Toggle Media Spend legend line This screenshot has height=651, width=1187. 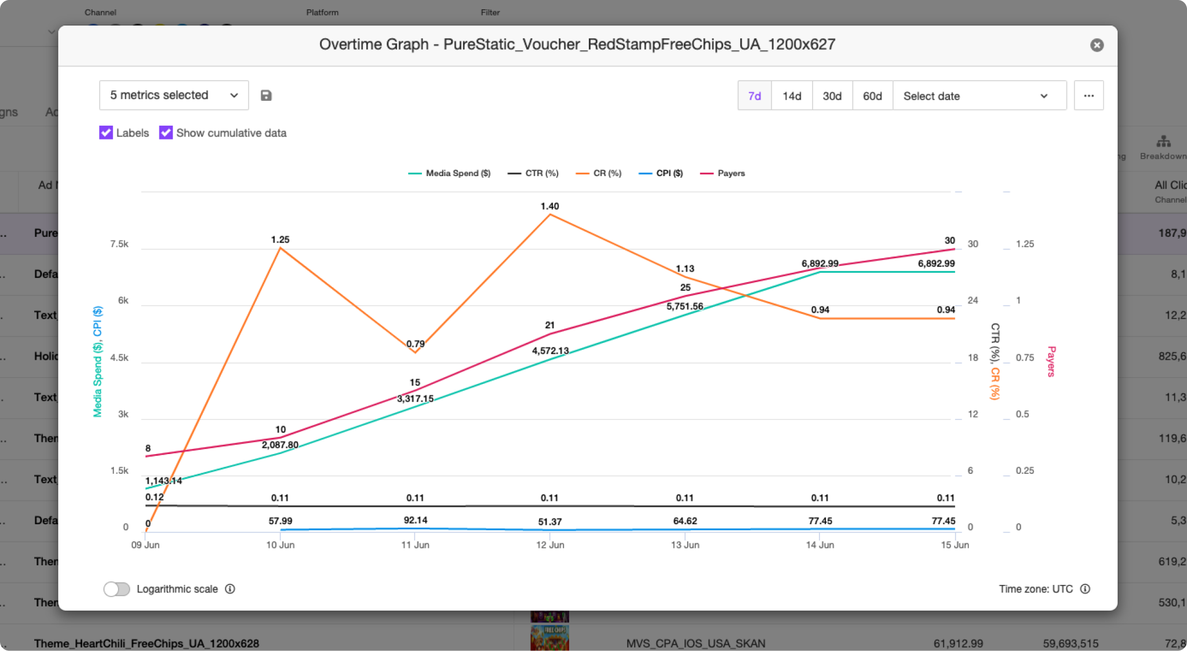[449, 173]
